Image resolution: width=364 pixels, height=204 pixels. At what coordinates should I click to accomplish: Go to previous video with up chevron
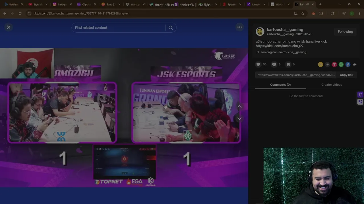click(239, 107)
